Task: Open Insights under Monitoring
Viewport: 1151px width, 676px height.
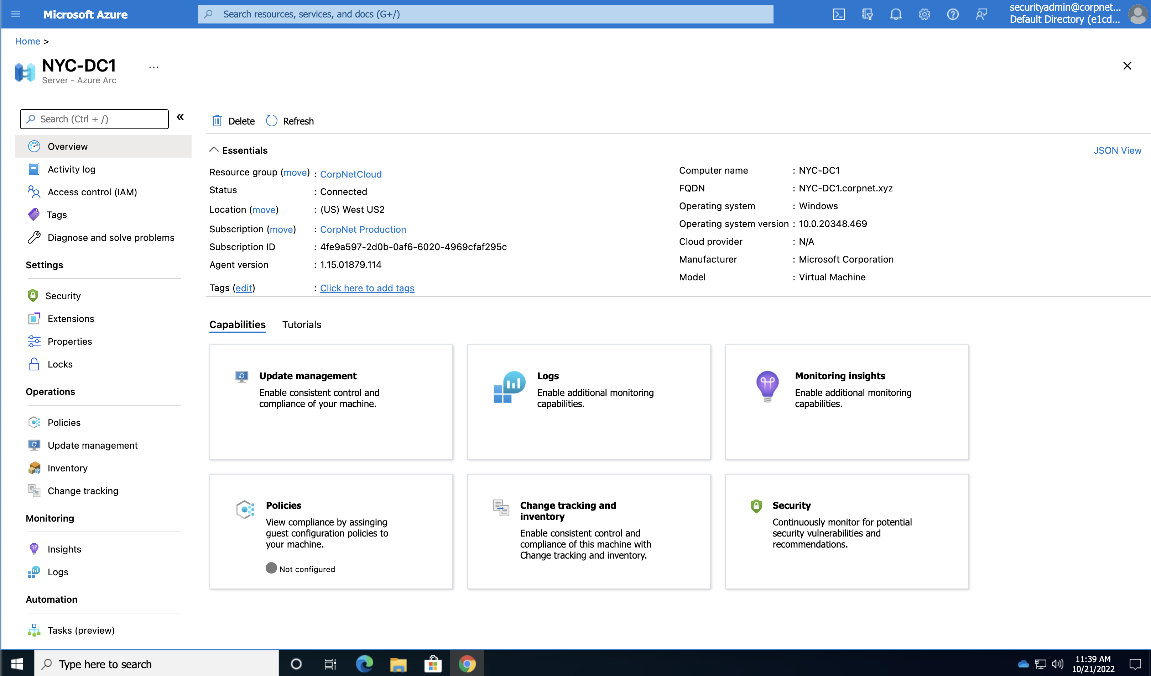Action: (x=64, y=549)
